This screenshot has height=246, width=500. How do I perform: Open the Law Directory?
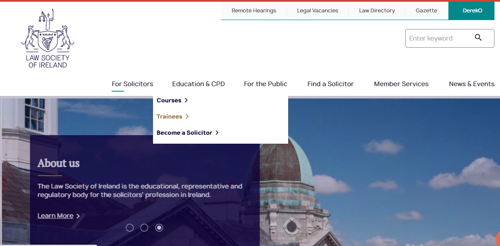pos(377,10)
